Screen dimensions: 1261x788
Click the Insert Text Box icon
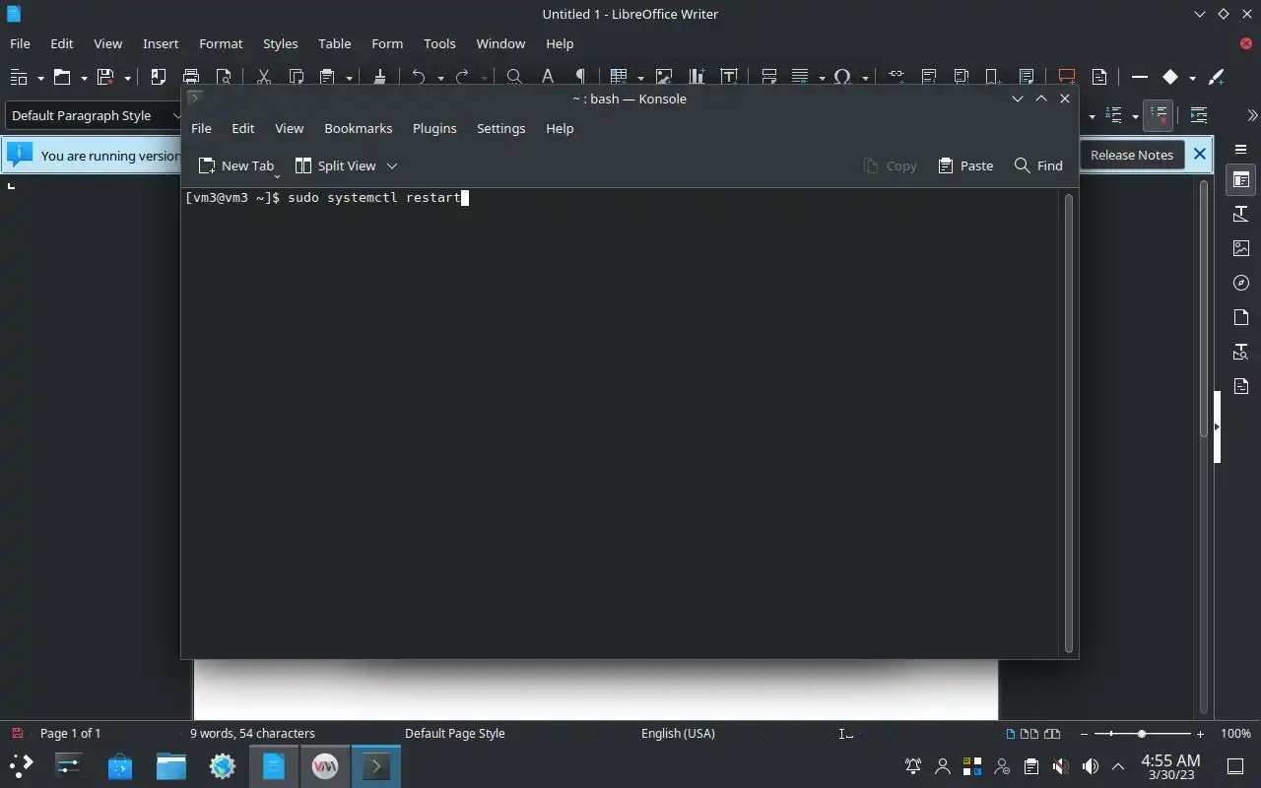click(x=729, y=77)
